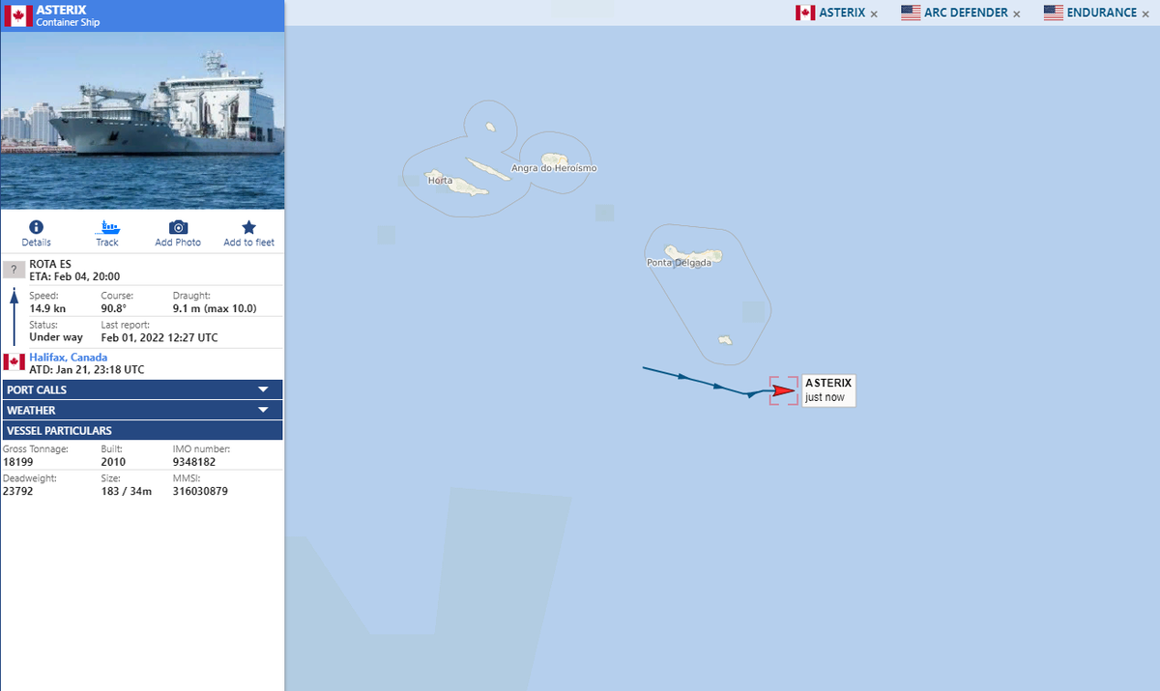Add to fleet star icon
Screen dimensions: 1160x691
pos(248,227)
